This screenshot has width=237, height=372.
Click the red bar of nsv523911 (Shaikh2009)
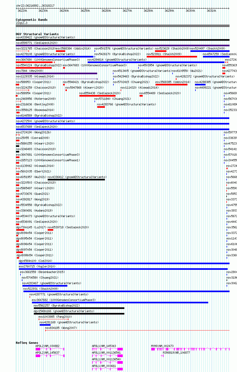pyautogui.click(x=172, y=57)
